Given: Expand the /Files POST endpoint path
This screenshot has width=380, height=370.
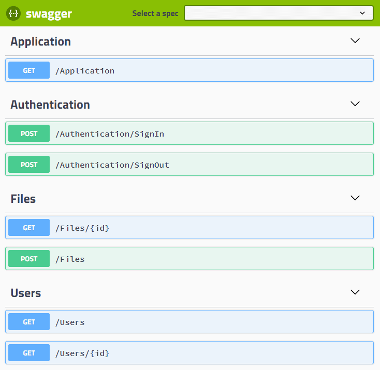Looking at the screenshot, I should pyautogui.click(x=70, y=259).
